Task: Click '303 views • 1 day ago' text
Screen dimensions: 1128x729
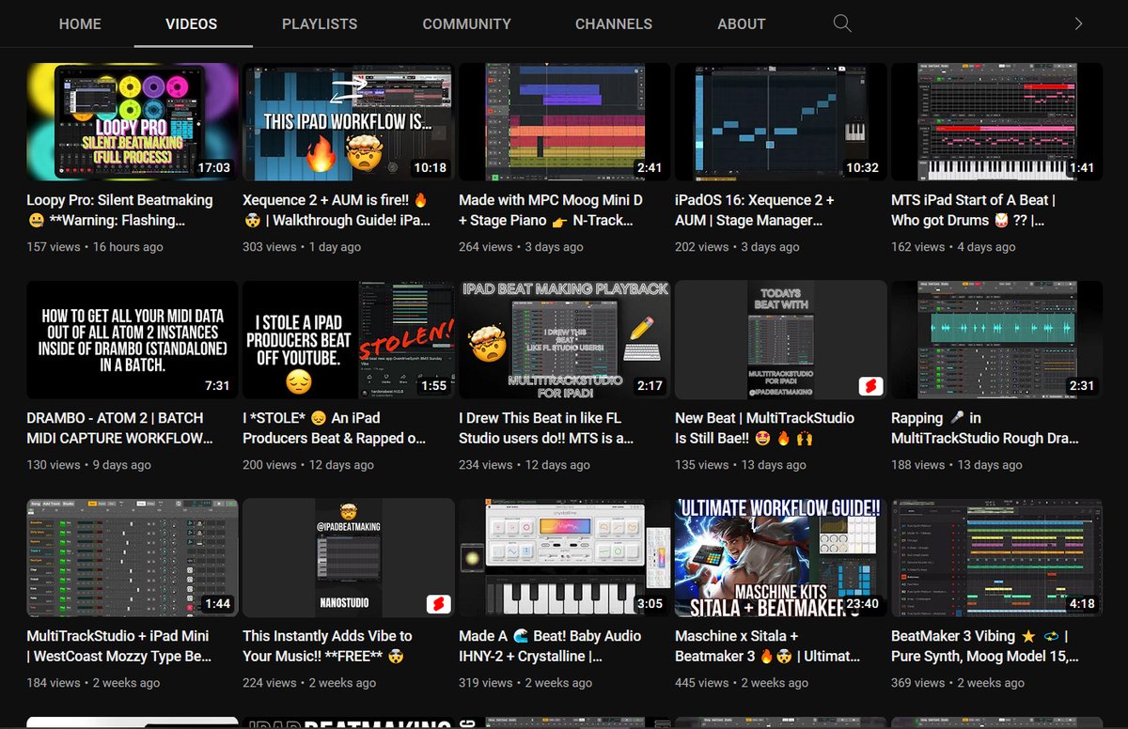Action: [302, 247]
